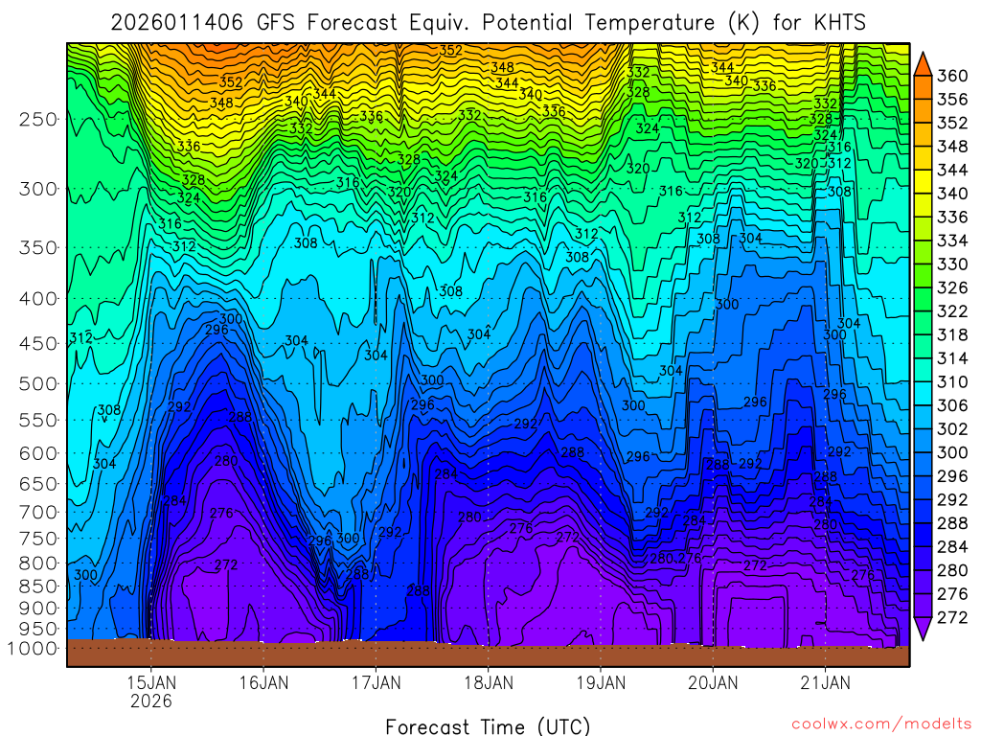Viewport: 981px width, 736px height.
Task: Click the 330 color bar value
Action: point(952,264)
